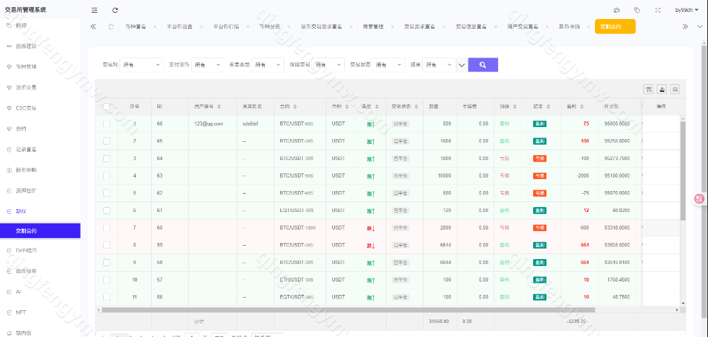The width and height of the screenshot is (708, 337).
Task: Sort by 合约 column arrows
Action: point(295,107)
